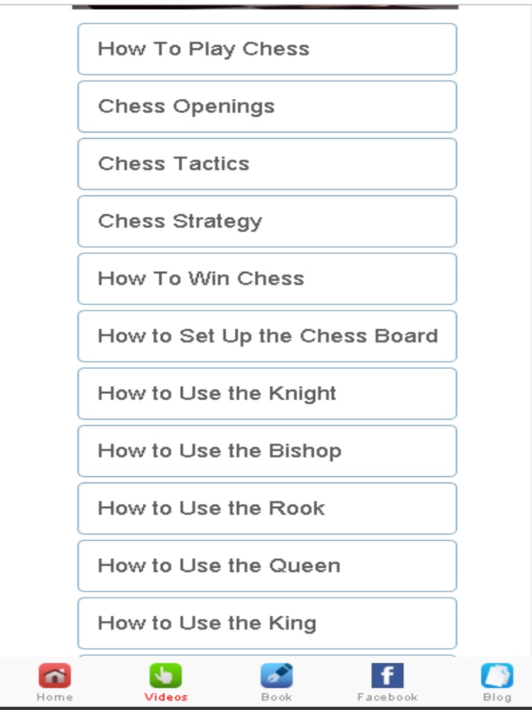Tap the Facebook logo icon
The width and height of the screenshot is (532, 710).
click(387, 675)
